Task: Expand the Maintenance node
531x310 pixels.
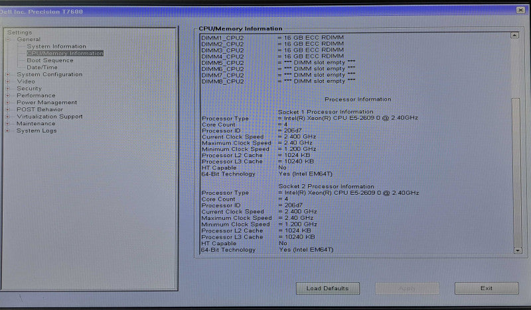Action: coord(8,124)
